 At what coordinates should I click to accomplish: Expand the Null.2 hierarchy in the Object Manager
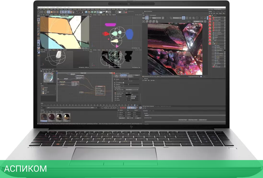[212, 39]
